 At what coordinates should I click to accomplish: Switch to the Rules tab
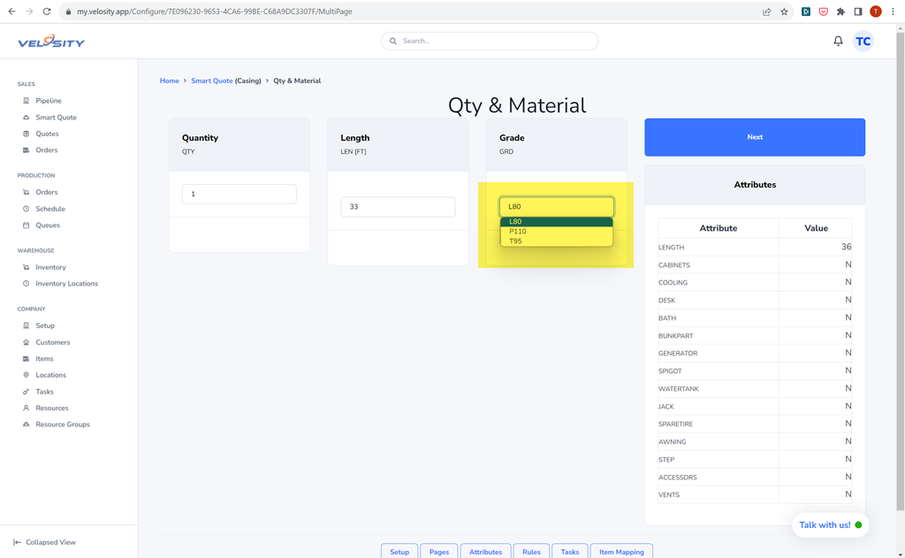531,552
